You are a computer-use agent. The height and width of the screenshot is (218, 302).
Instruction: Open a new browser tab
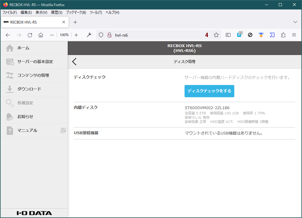click(x=75, y=22)
